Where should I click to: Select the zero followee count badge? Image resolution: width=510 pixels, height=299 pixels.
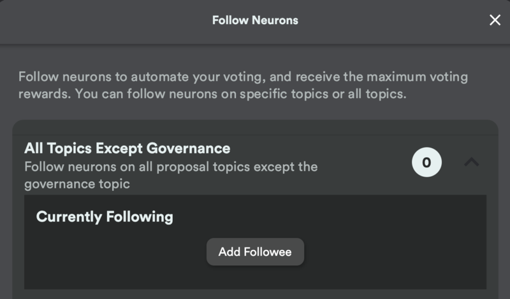(x=426, y=162)
